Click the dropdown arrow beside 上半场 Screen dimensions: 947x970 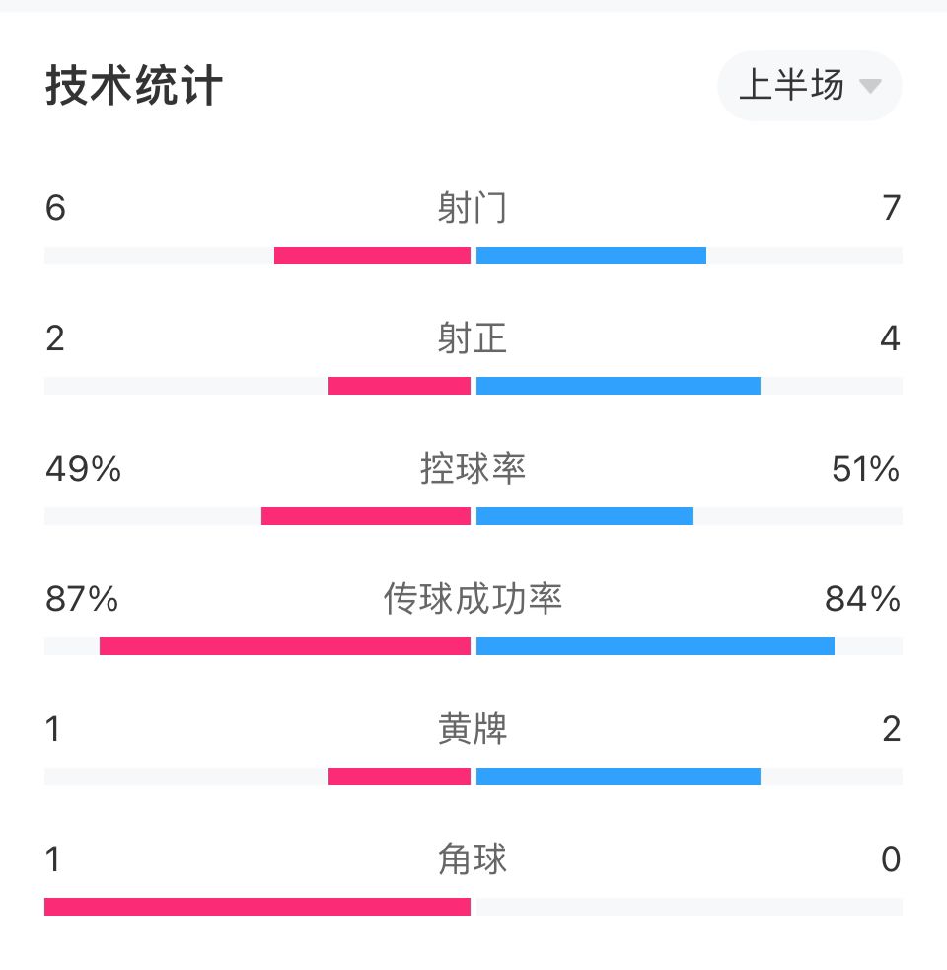[870, 86]
